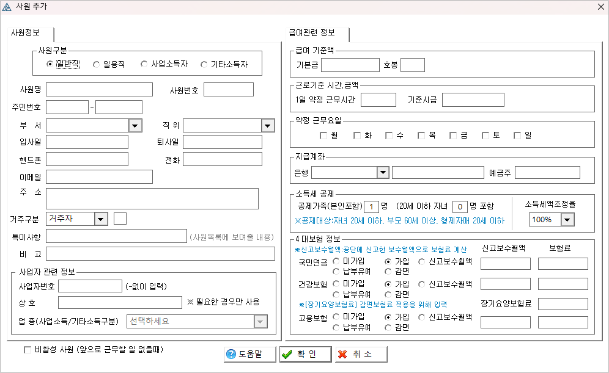Viewport: 609px width, 373px height.
Task: Check the 목 workday box
Action: coord(421,136)
